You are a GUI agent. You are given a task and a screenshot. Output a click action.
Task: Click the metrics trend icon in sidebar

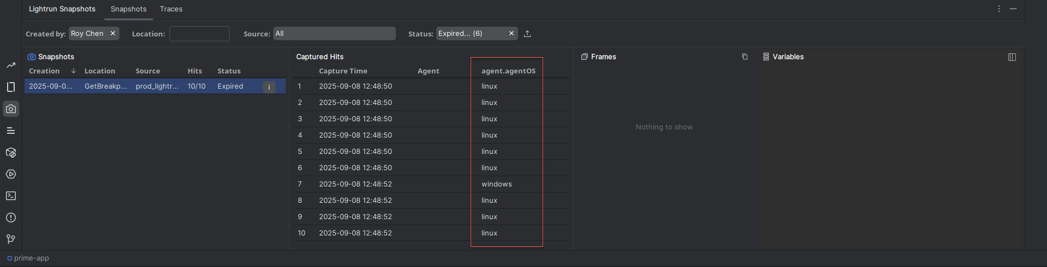click(x=11, y=65)
